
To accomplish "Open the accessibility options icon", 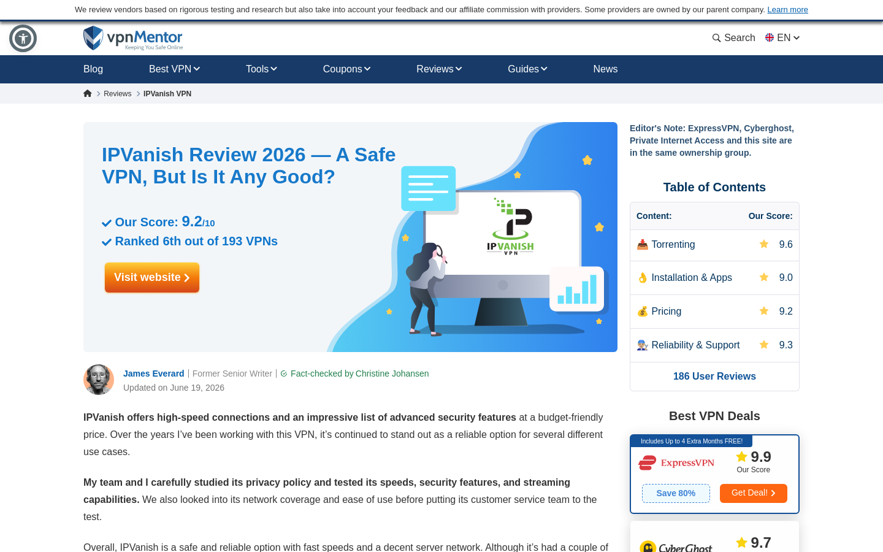I will coord(23,39).
